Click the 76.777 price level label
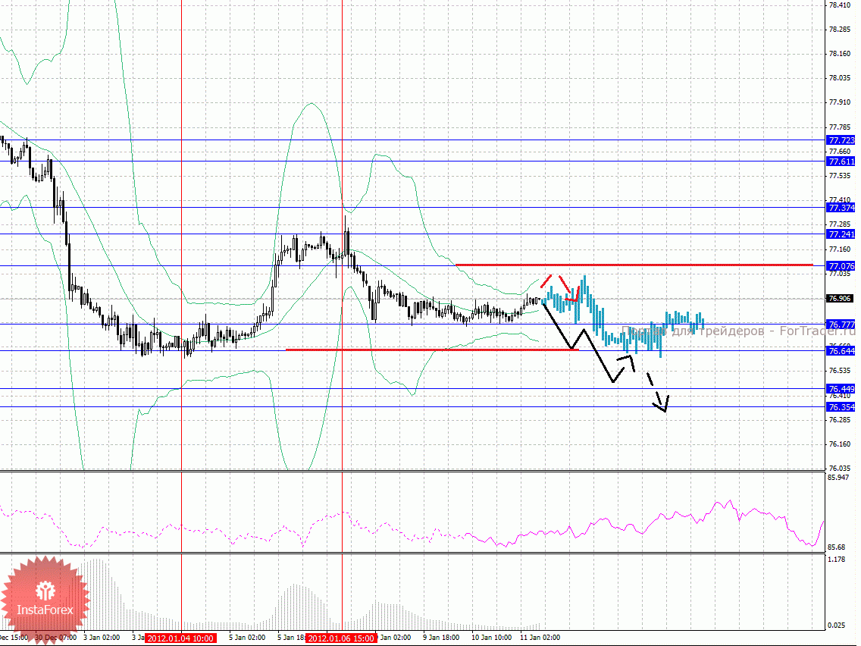This screenshot has width=861, height=646. click(841, 325)
